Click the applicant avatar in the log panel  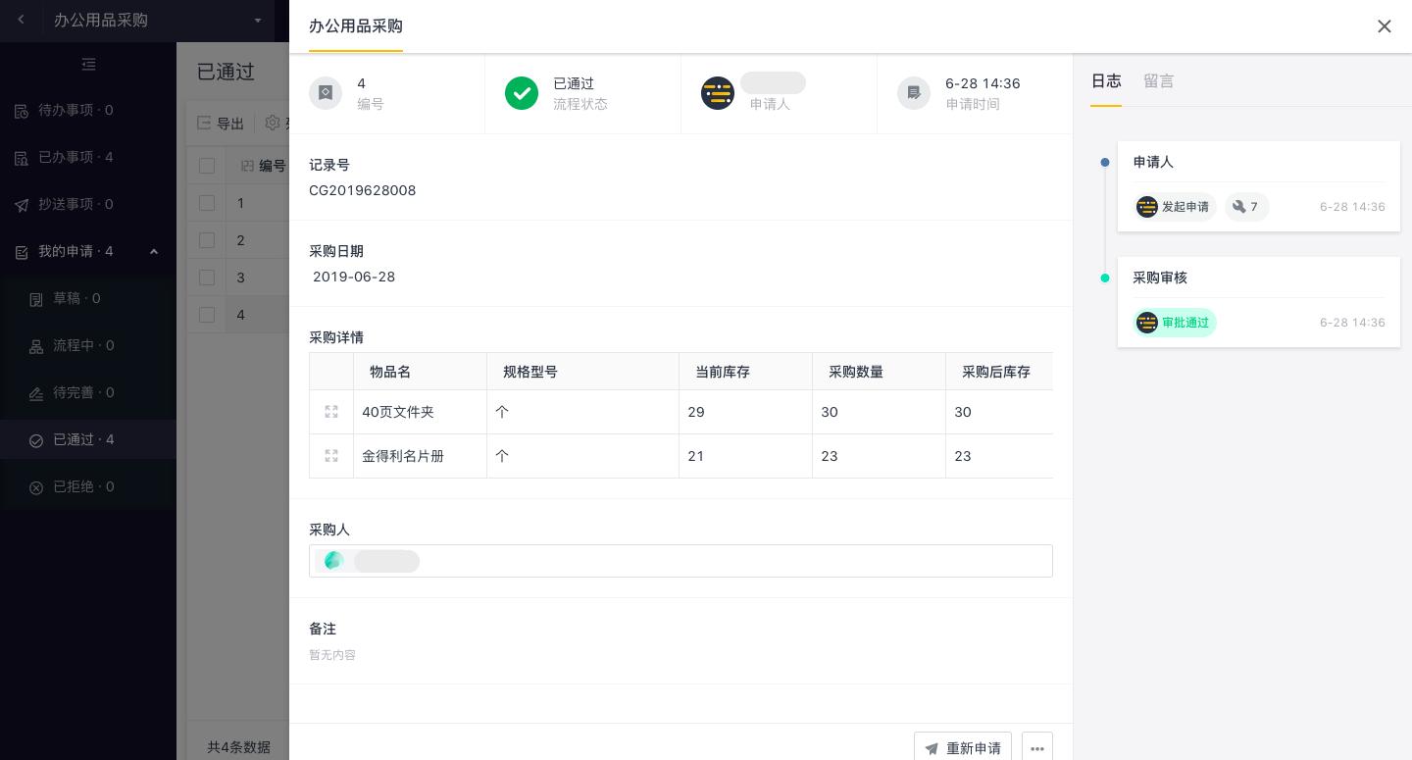click(1147, 207)
